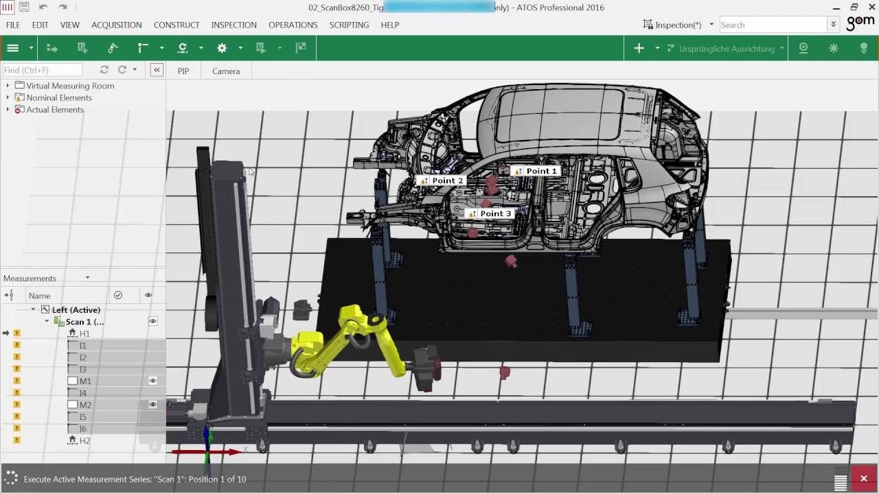Check the M2 measurement checkbox
The image size is (879, 494).
coord(73,405)
